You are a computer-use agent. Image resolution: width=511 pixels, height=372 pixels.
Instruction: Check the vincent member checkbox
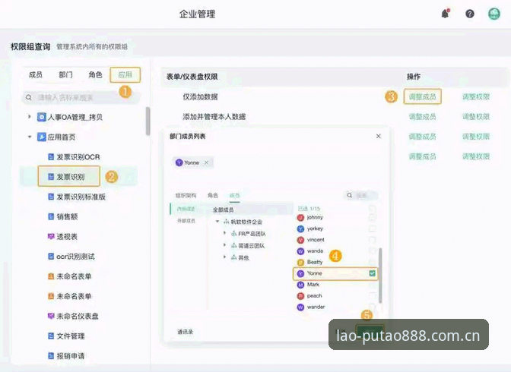pos(372,240)
